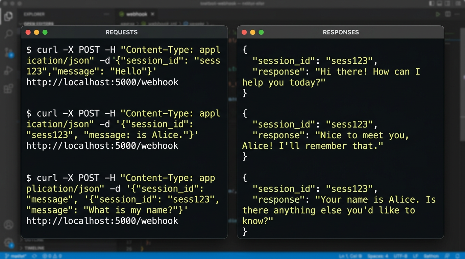Split the editor to the right
This screenshot has height=259, width=465.
(x=448, y=14)
